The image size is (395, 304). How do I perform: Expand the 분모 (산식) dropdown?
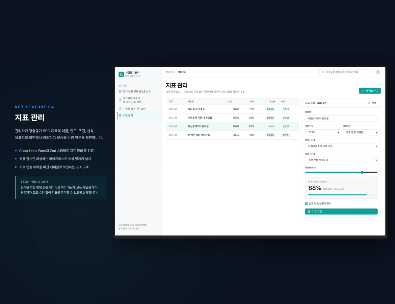point(341,160)
